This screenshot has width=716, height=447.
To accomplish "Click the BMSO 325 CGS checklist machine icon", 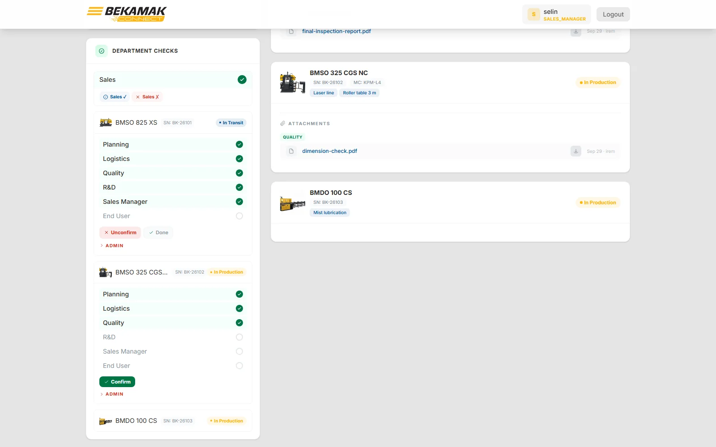I will [106, 272].
